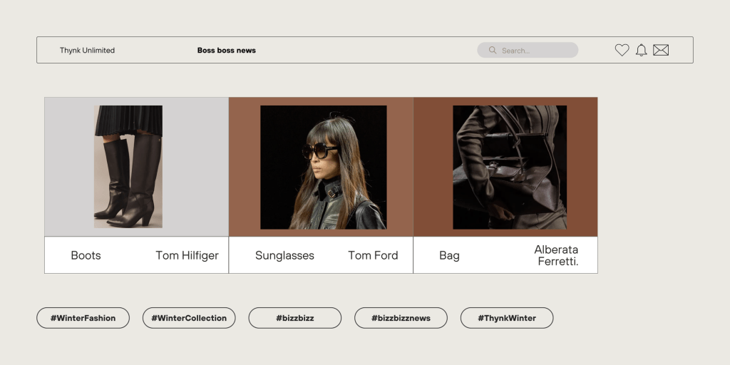
Task: Go to Thynk Unlimited home link
Action: click(87, 51)
